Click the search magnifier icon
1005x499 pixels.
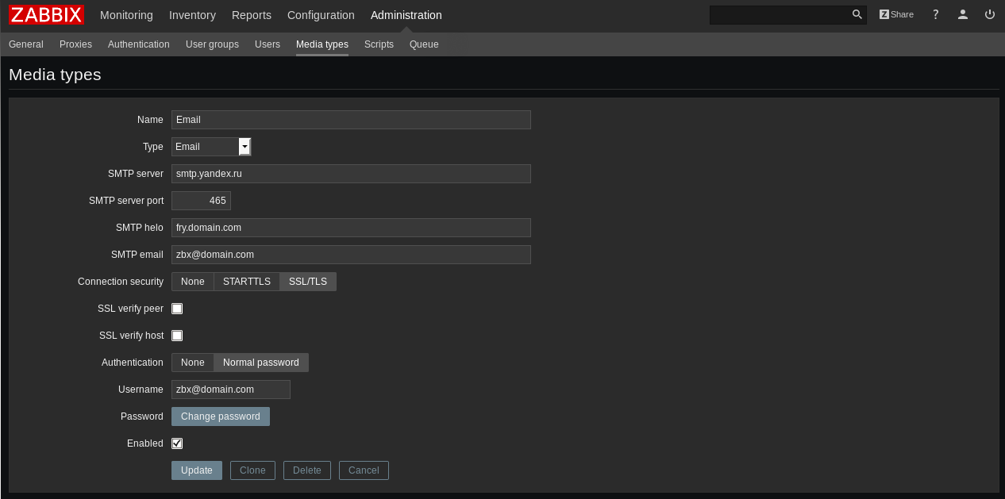[857, 14]
